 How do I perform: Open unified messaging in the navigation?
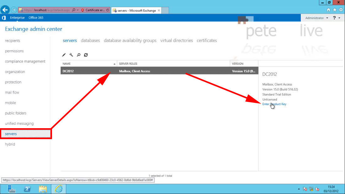click(19, 123)
